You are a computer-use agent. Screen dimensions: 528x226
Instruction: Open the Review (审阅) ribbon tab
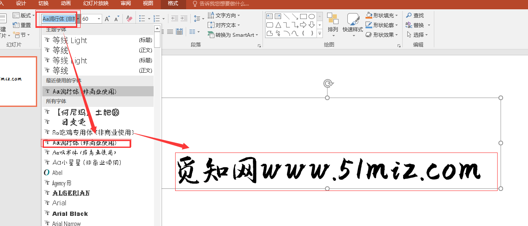125,3
